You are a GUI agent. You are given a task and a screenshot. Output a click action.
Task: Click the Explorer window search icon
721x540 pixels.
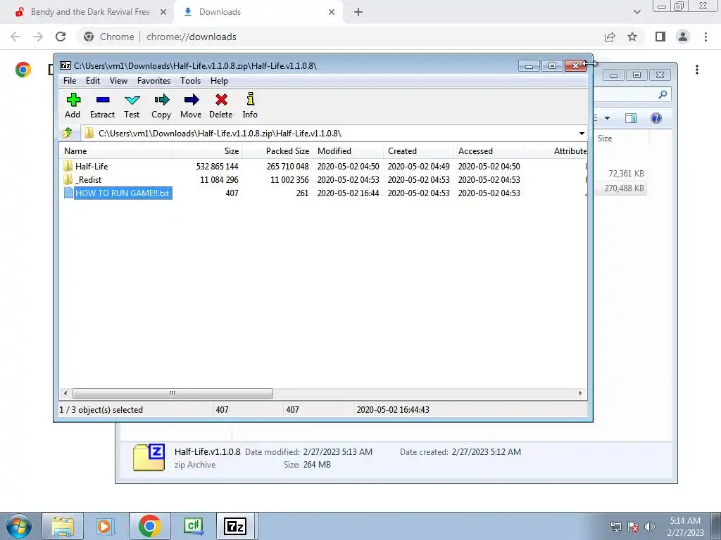663,94
